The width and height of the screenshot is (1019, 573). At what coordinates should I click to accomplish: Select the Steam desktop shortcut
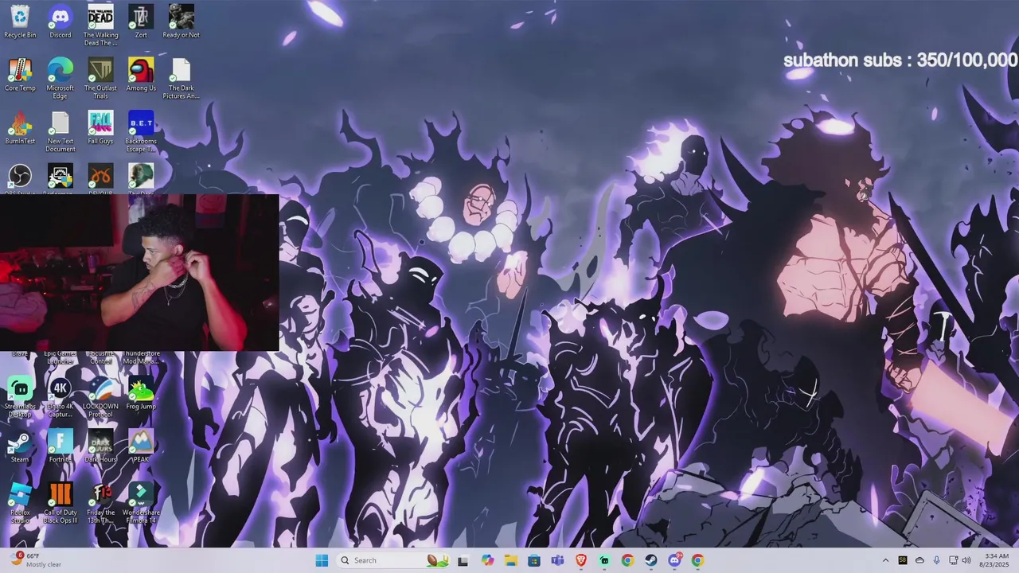(20, 446)
